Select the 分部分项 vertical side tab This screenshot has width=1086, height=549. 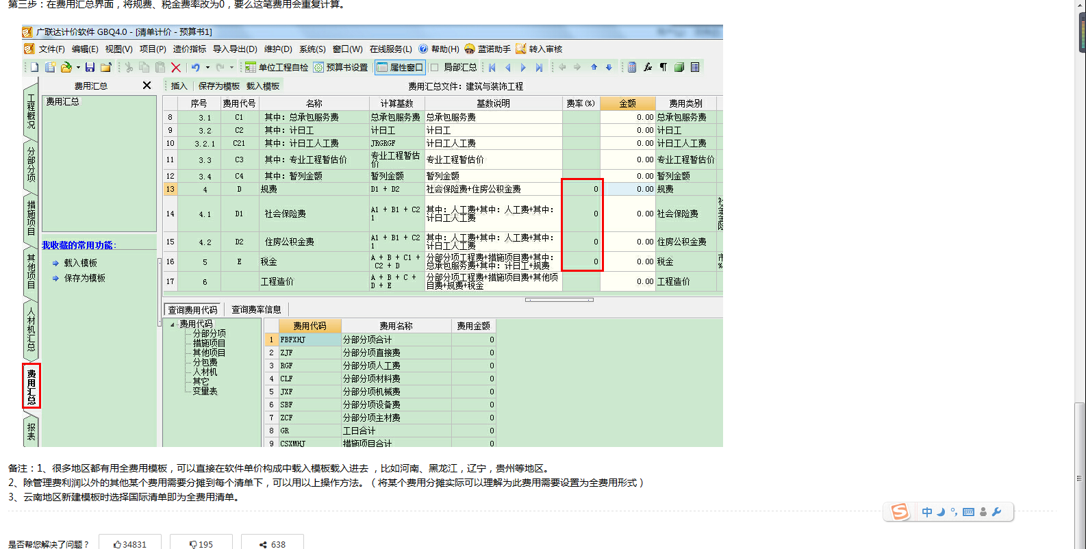pos(31,164)
